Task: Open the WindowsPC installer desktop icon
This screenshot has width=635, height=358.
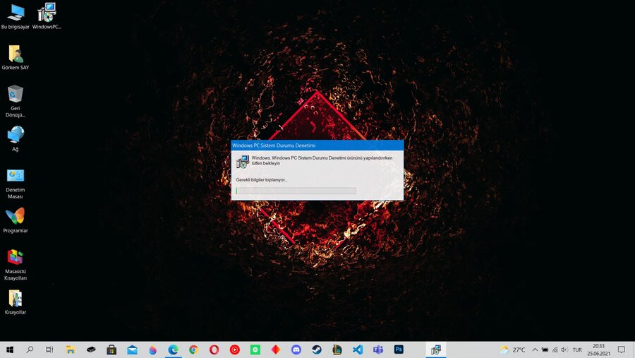Action: pyautogui.click(x=47, y=16)
